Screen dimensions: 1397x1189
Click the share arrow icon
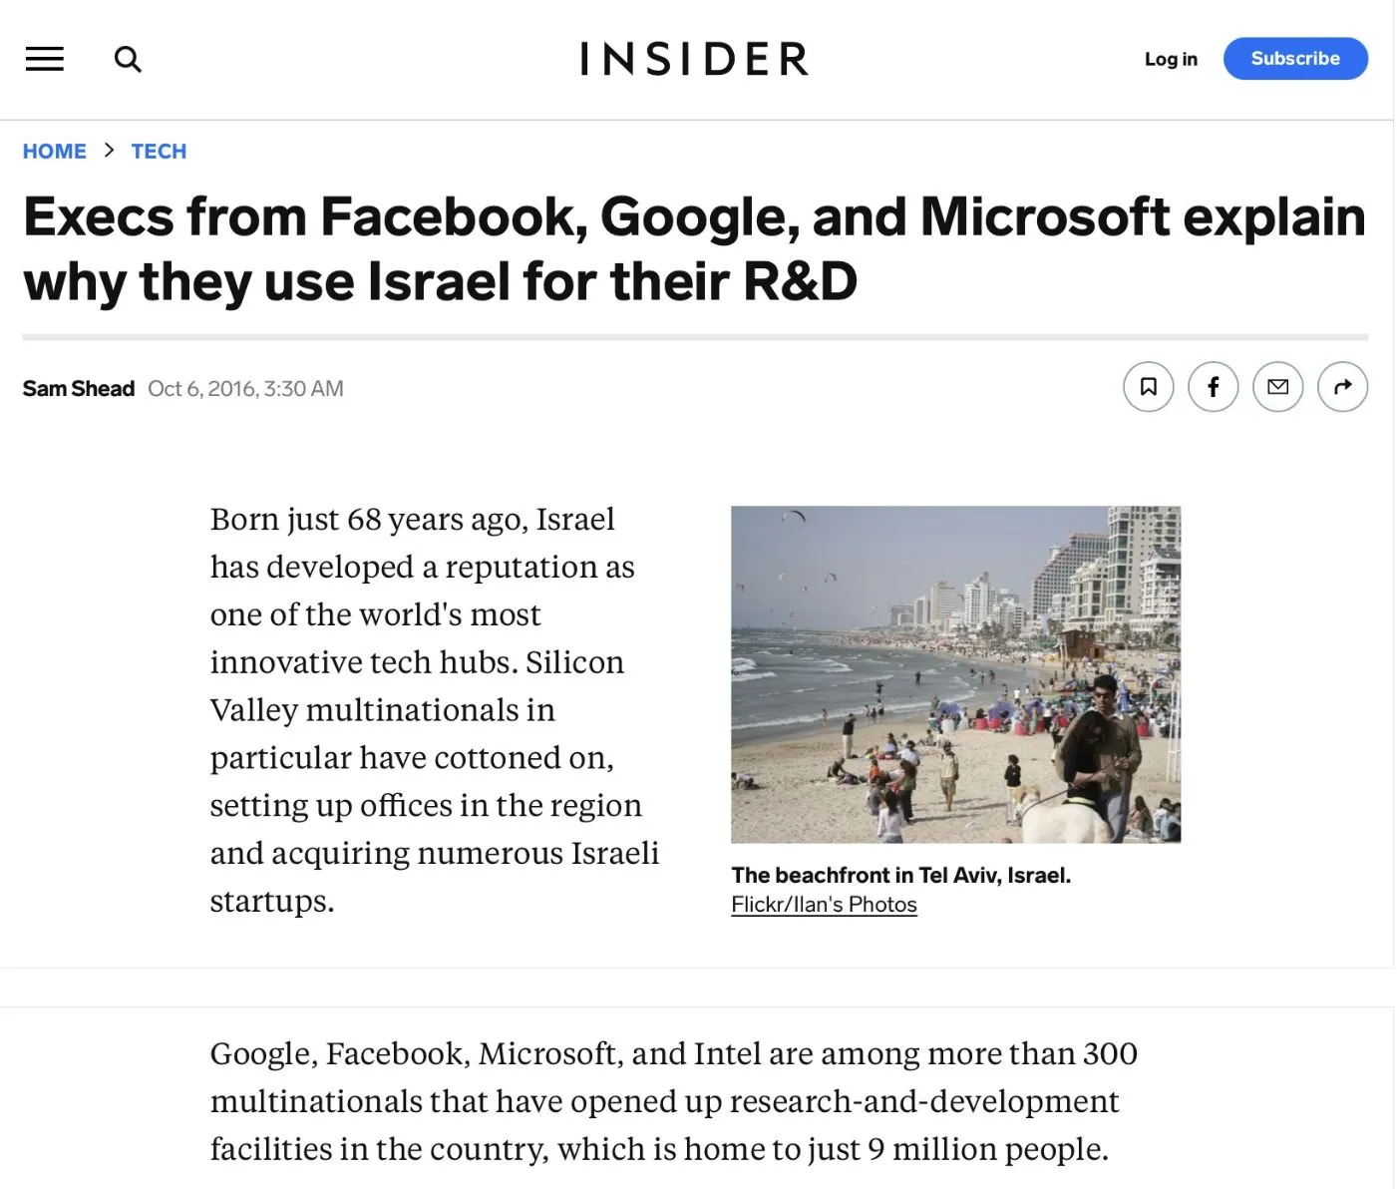(x=1342, y=387)
